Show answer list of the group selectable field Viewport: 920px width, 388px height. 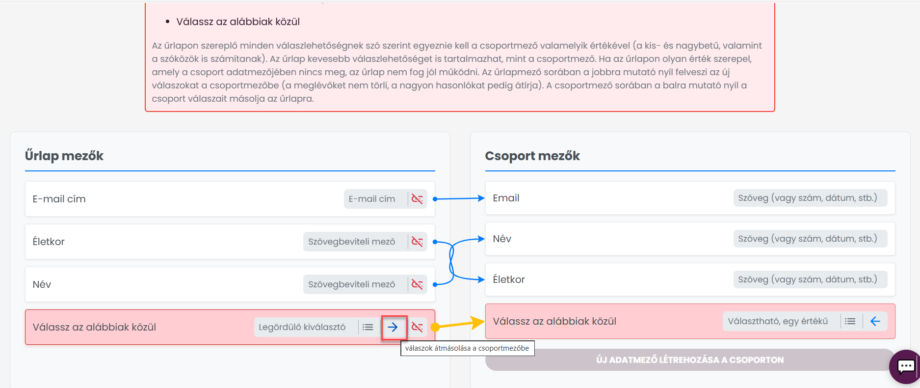coord(850,321)
